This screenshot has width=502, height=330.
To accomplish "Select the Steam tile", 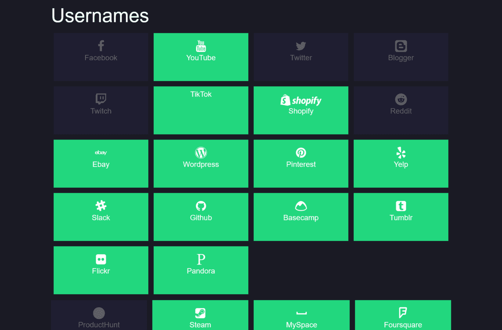I will (200, 315).
